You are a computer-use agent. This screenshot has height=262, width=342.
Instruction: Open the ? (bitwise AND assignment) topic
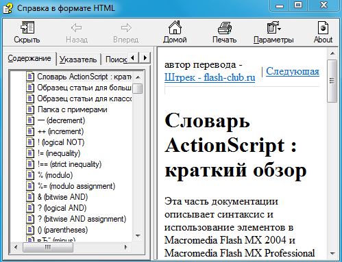[x=82, y=219]
